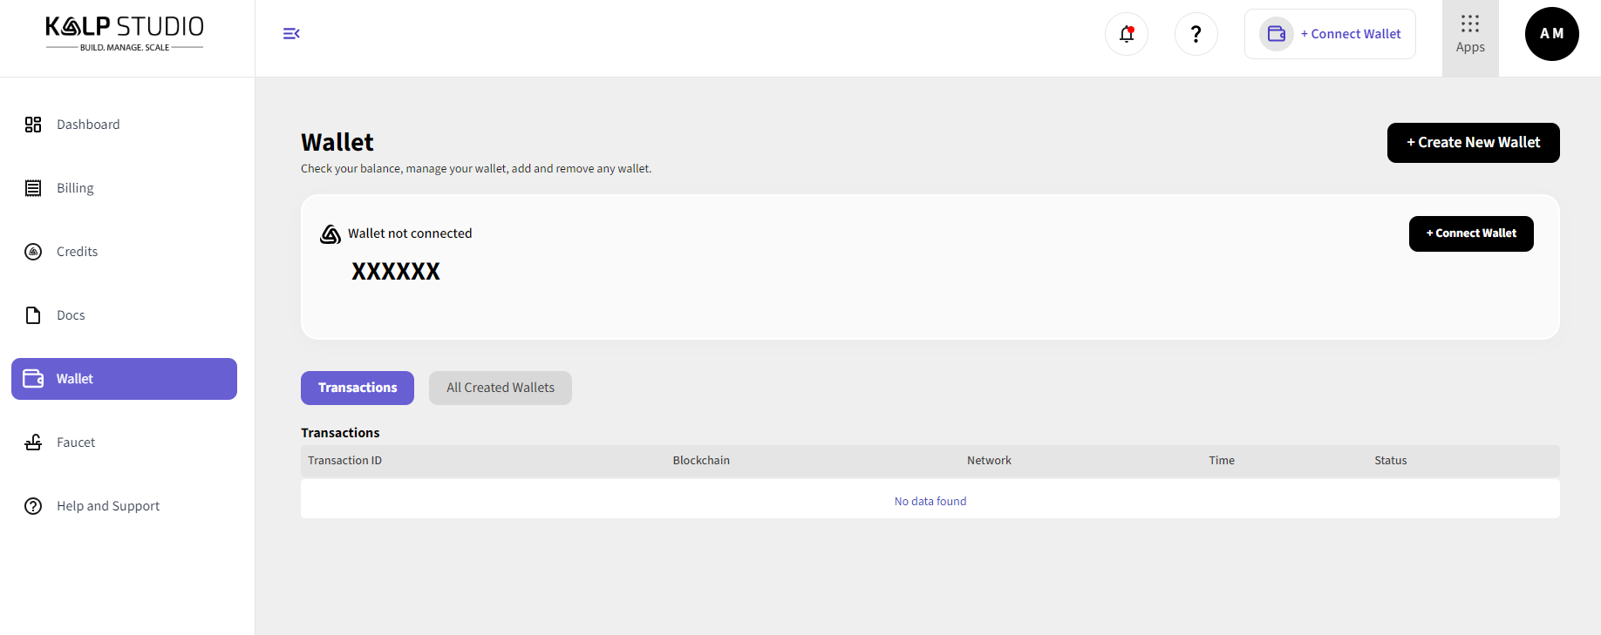Click the Status column header
Screen dimensions: 1601x635
[1390, 461]
